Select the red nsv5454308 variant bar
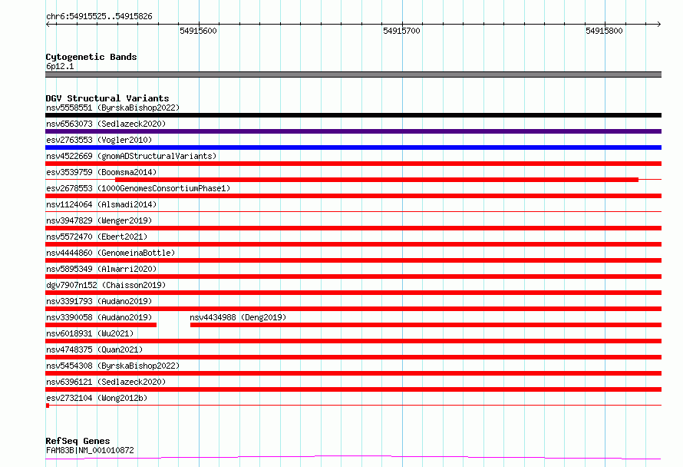 point(353,373)
